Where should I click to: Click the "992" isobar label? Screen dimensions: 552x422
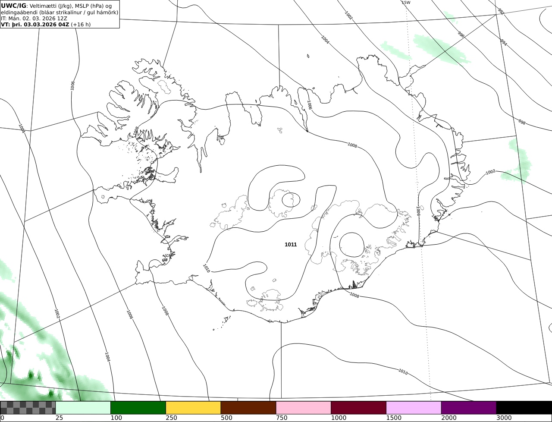(x=501, y=12)
